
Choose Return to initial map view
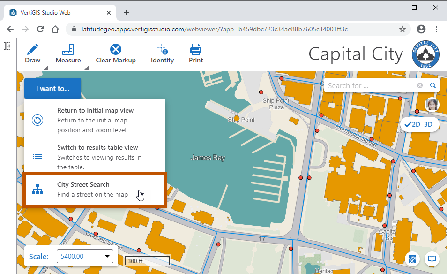(95, 120)
